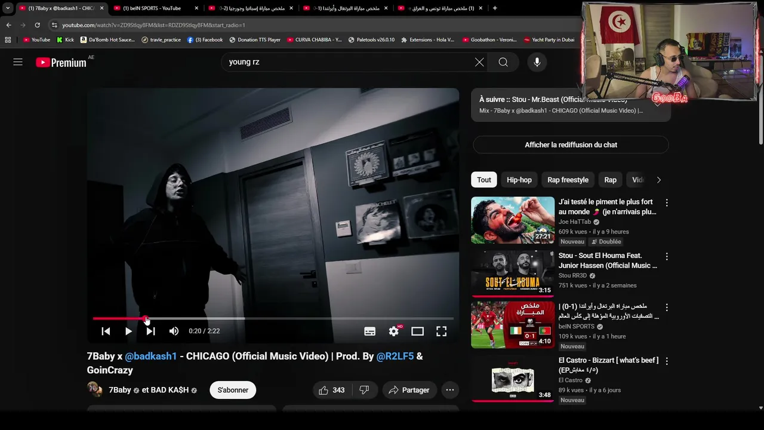Open the 7Baby channel avatar
Screen dimensions: 764x430
pos(95,390)
